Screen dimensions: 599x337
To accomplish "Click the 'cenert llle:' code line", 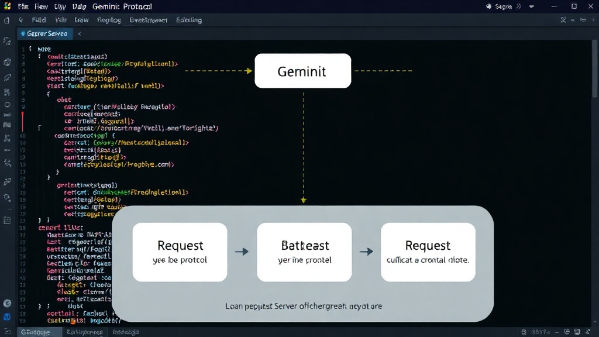I will [60, 228].
